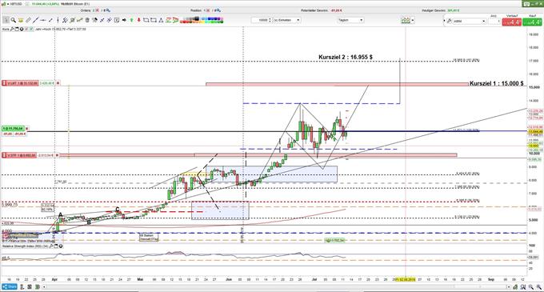This screenshot has height=292, width=544.
Task: Click the red Verkauf sell button
Action: click(512, 22)
